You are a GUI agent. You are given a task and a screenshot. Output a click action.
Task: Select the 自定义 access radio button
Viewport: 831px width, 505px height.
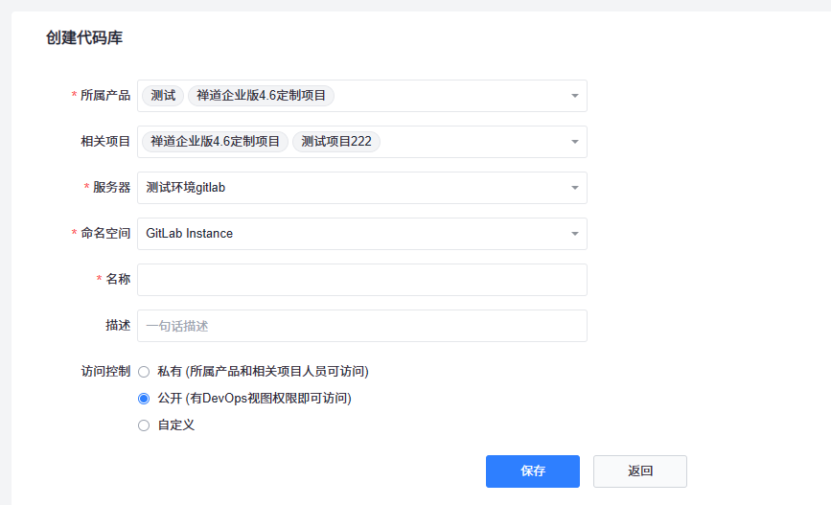coord(144,425)
